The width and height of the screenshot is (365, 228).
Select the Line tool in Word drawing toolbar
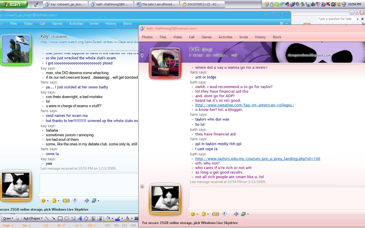47,218
